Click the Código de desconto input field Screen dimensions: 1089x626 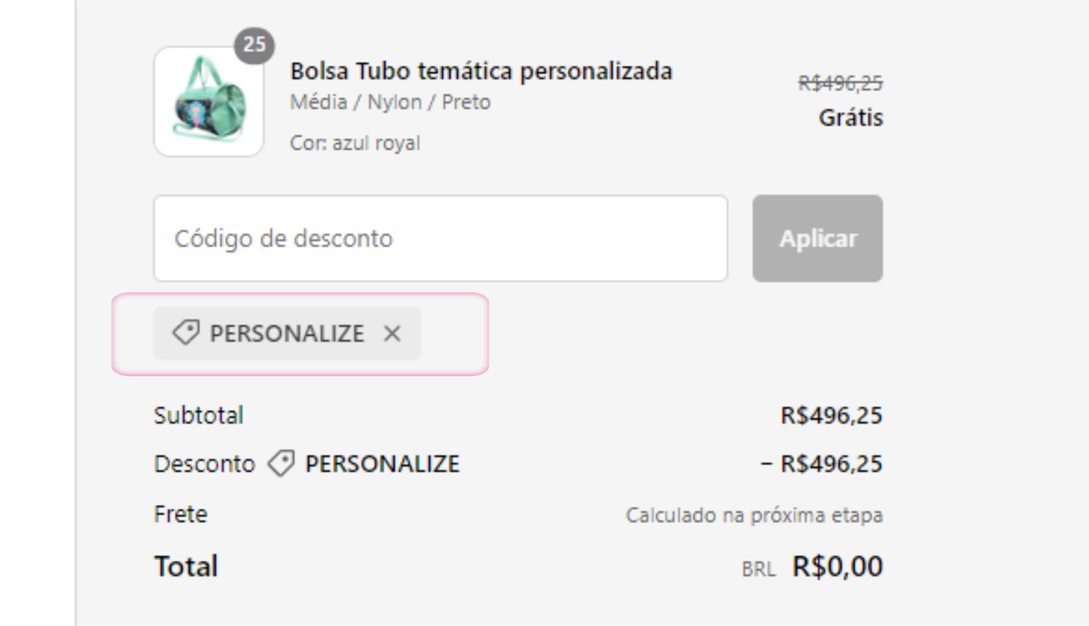coord(440,239)
